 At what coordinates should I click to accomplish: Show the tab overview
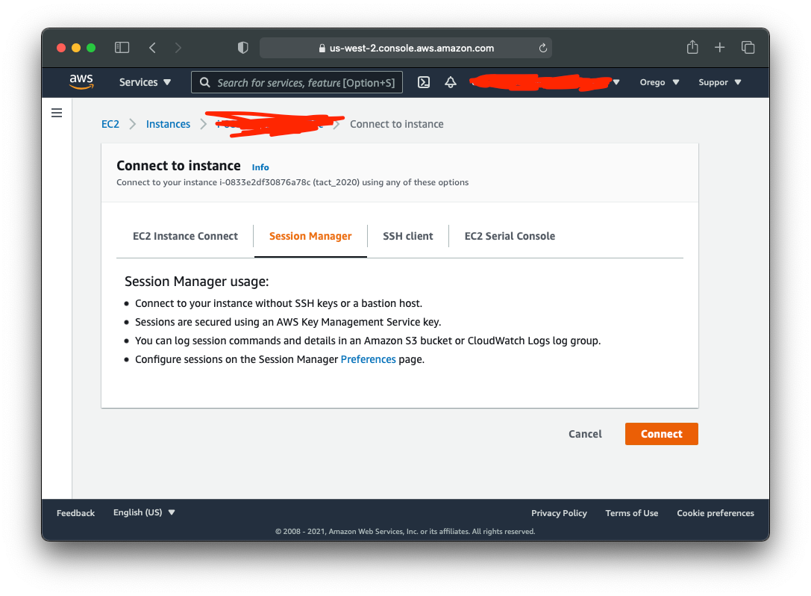click(x=748, y=48)
